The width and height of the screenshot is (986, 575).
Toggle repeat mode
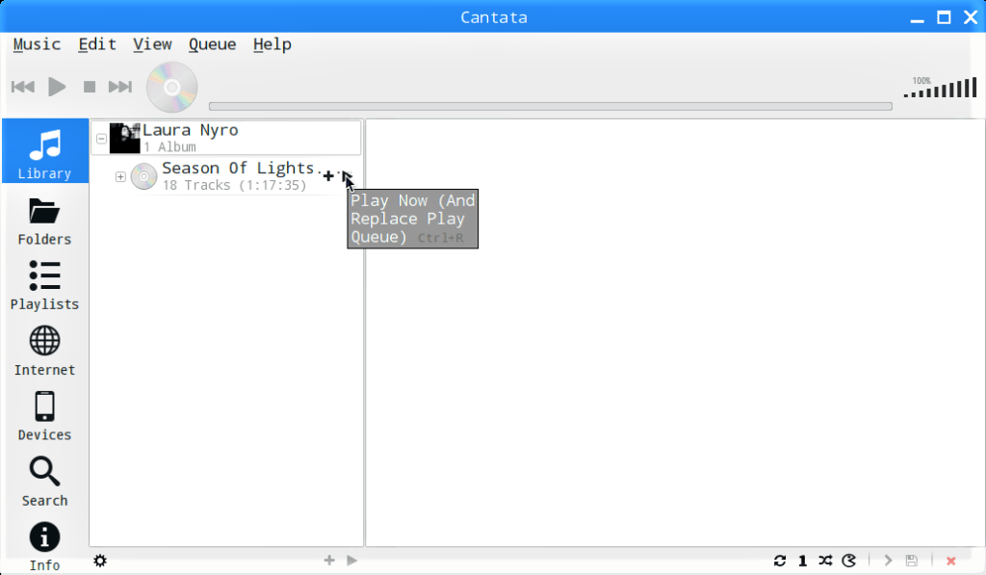(780, 561)
